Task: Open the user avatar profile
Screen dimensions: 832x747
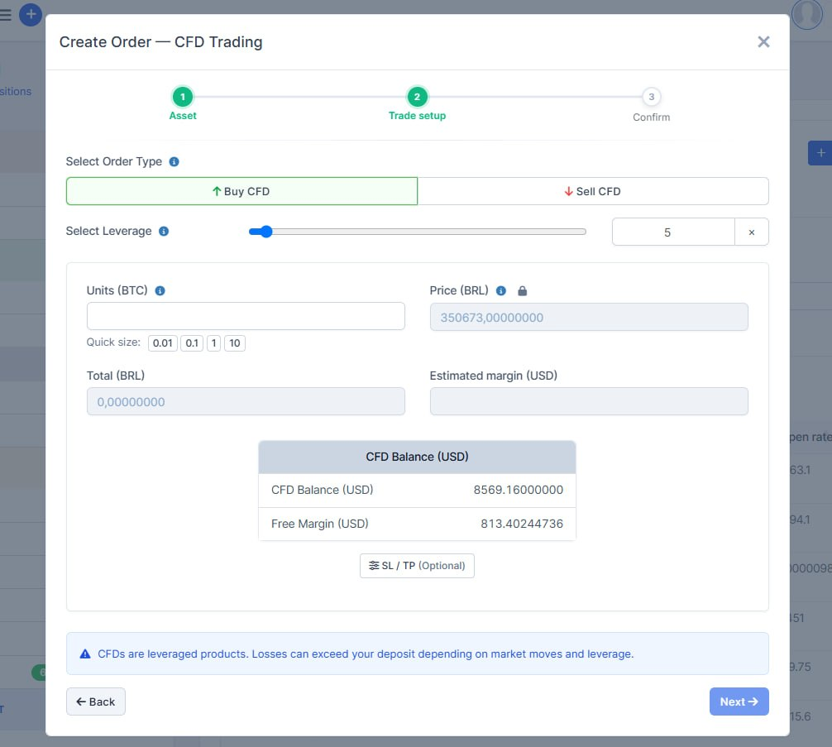Action: click(x=806, y=14)
